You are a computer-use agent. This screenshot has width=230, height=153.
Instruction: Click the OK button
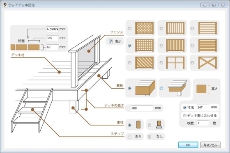pos(188,145)
